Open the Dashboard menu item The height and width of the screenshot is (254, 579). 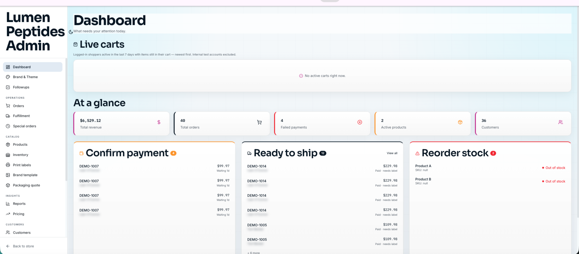(33, 67)
